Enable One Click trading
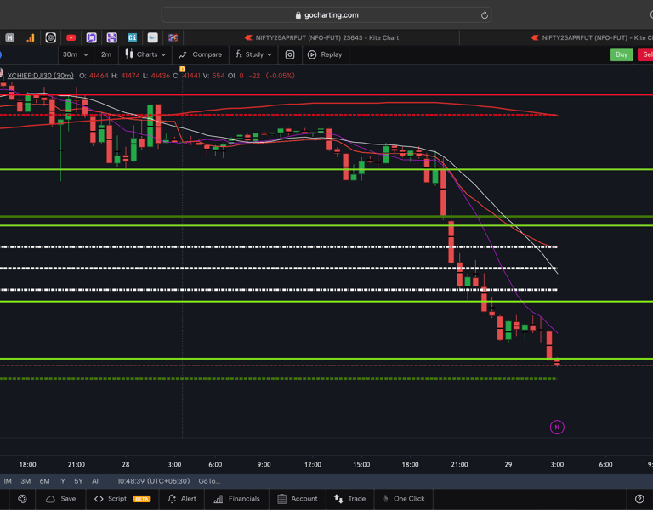Screen dimensions: 653x510 403,499
